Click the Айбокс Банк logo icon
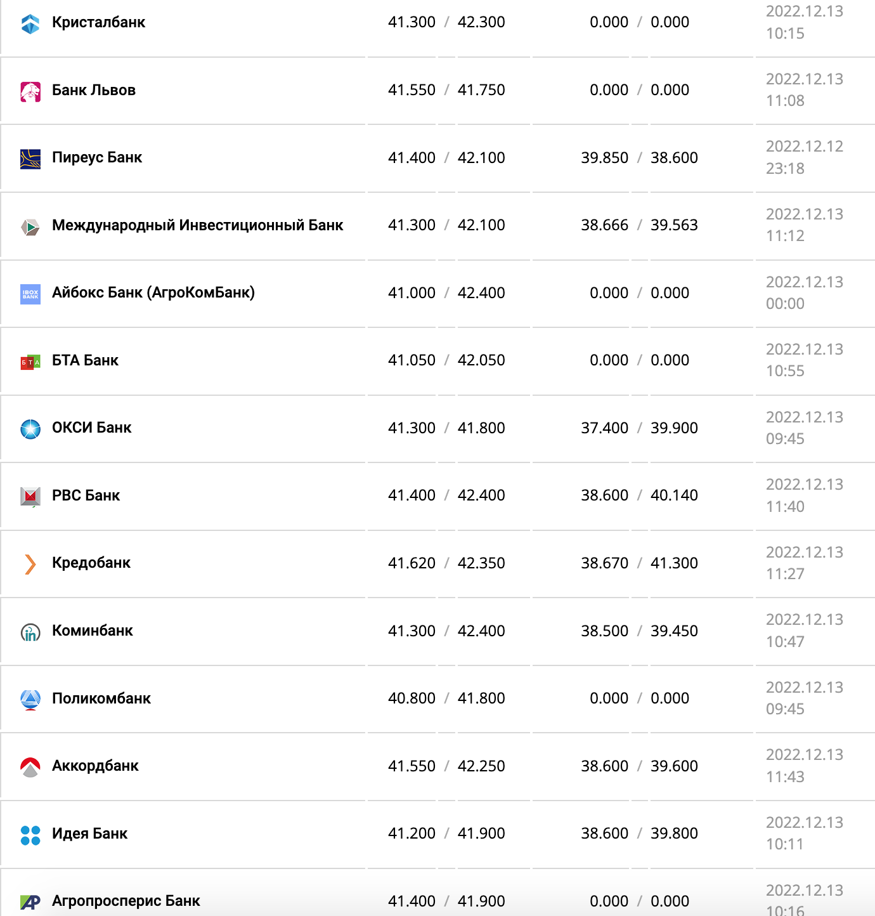 [30, 294]
